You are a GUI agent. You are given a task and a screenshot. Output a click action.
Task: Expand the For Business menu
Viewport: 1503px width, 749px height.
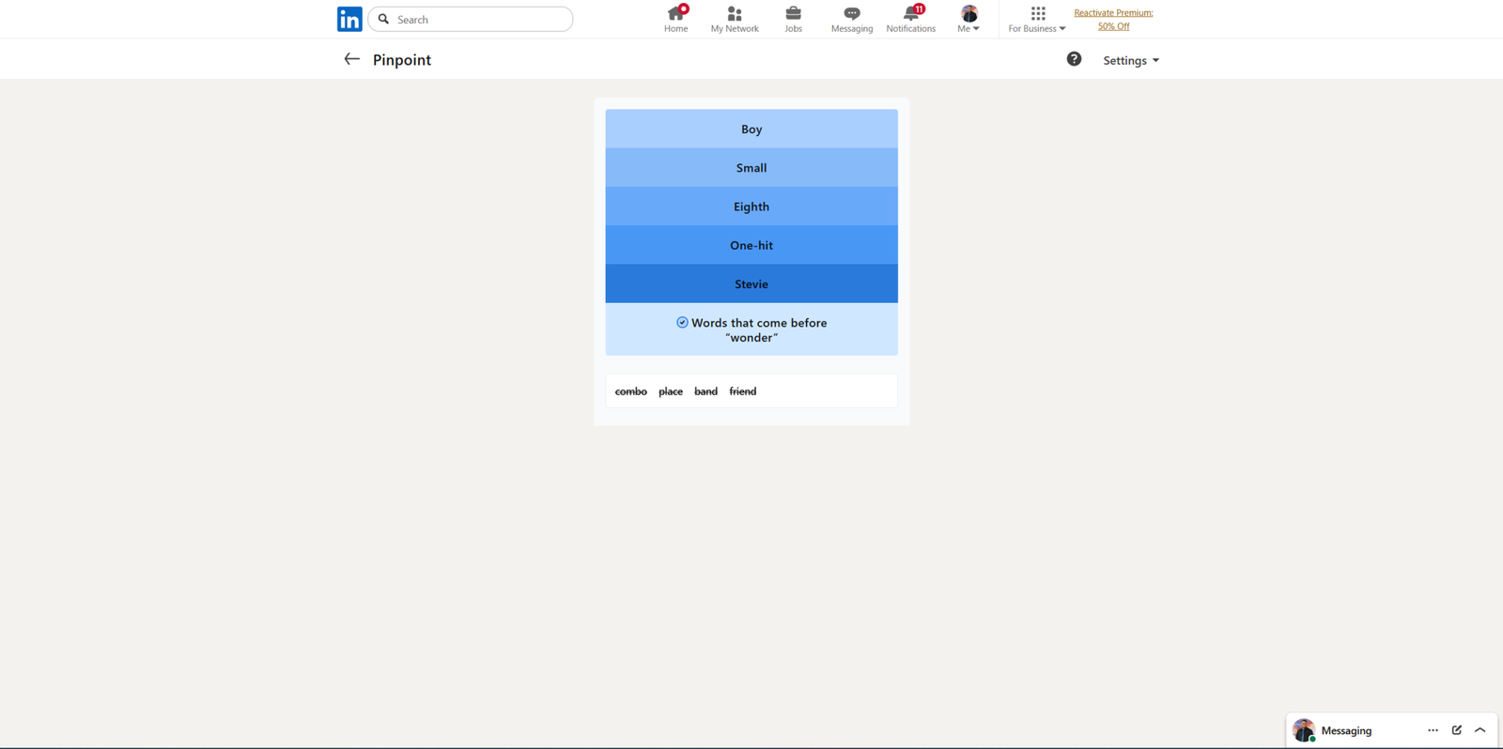coord(1037,19)
